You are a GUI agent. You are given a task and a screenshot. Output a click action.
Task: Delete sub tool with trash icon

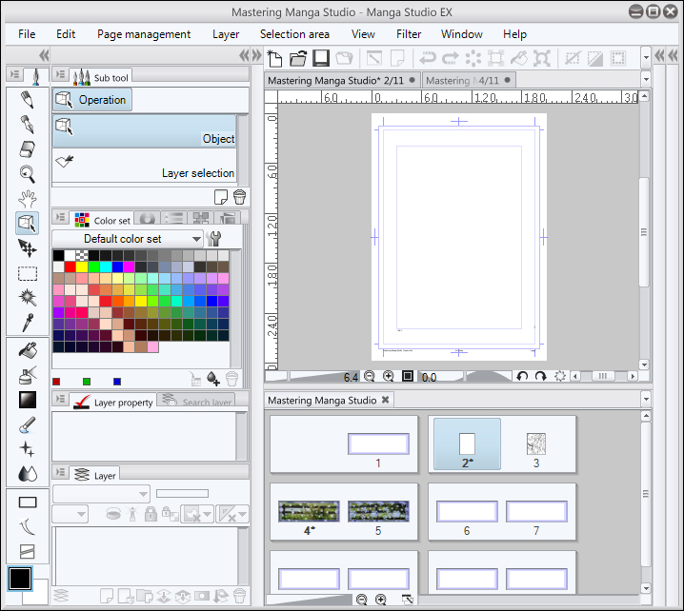tap(239, 197)
